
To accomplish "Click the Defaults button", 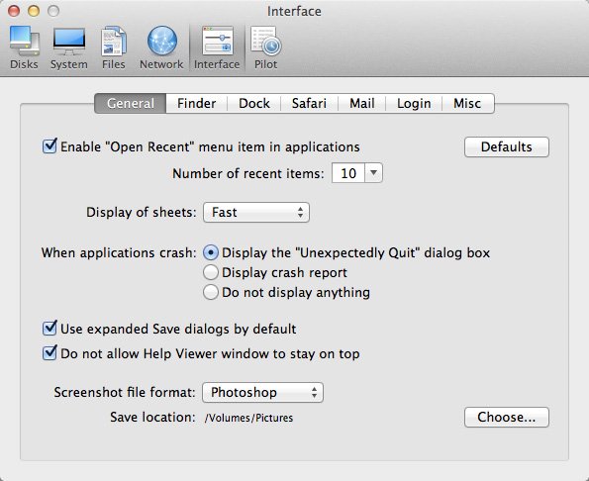I will (x=507, y=146).
